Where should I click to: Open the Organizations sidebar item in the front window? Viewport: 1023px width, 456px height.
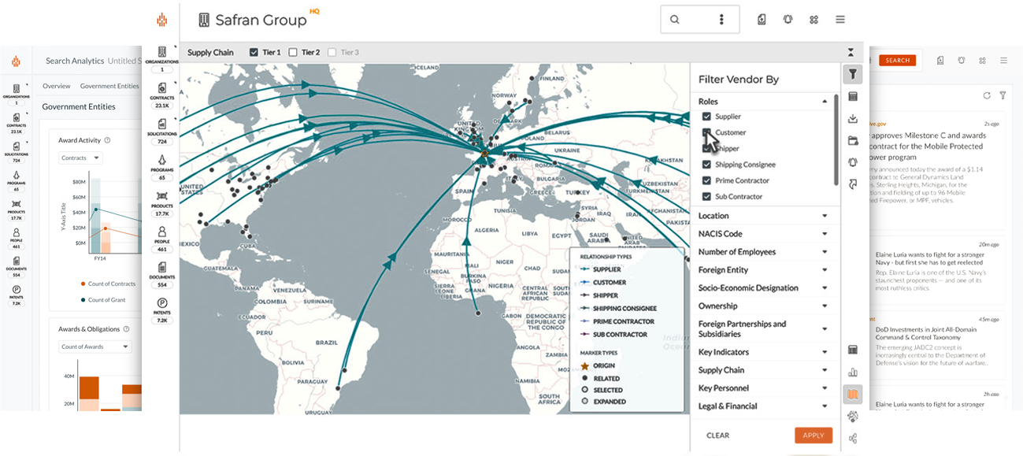pyautogui.click(x=162, y=60)
